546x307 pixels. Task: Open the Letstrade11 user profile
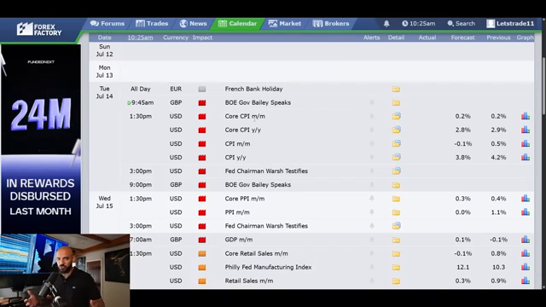click(x=510, y=24)
